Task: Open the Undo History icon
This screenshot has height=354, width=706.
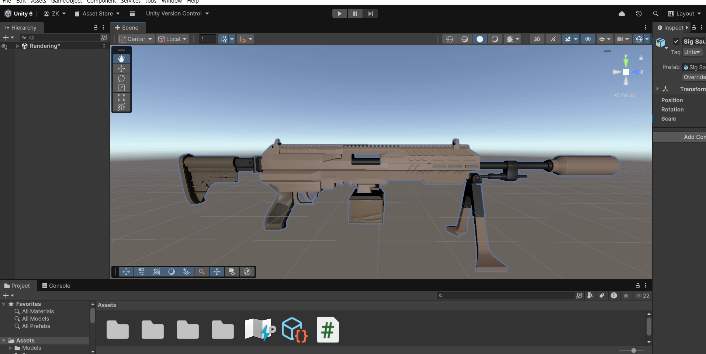Action: pyautogui.click(x=639, y=14)
